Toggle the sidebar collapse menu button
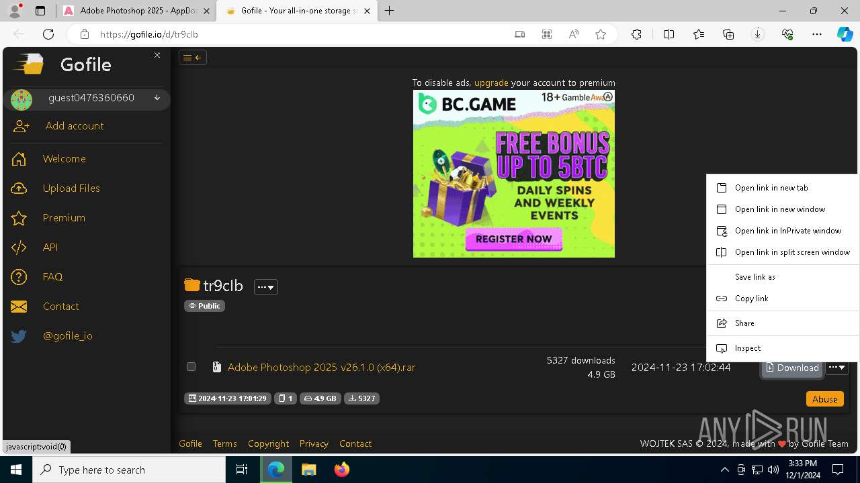Screen dimensions: 860x483 click(193, 58)
